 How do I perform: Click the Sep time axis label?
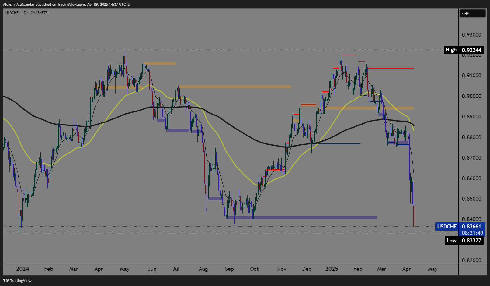(229, 269)
